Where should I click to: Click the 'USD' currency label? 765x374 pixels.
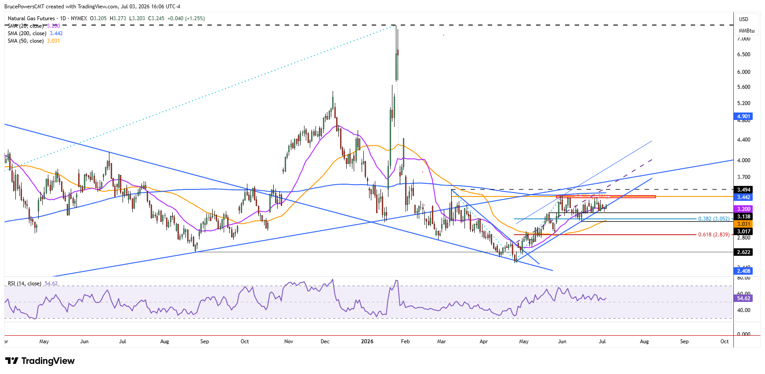743,19
